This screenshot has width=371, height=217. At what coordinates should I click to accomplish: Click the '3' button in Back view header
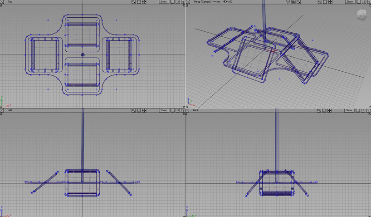tap(363, 110)
